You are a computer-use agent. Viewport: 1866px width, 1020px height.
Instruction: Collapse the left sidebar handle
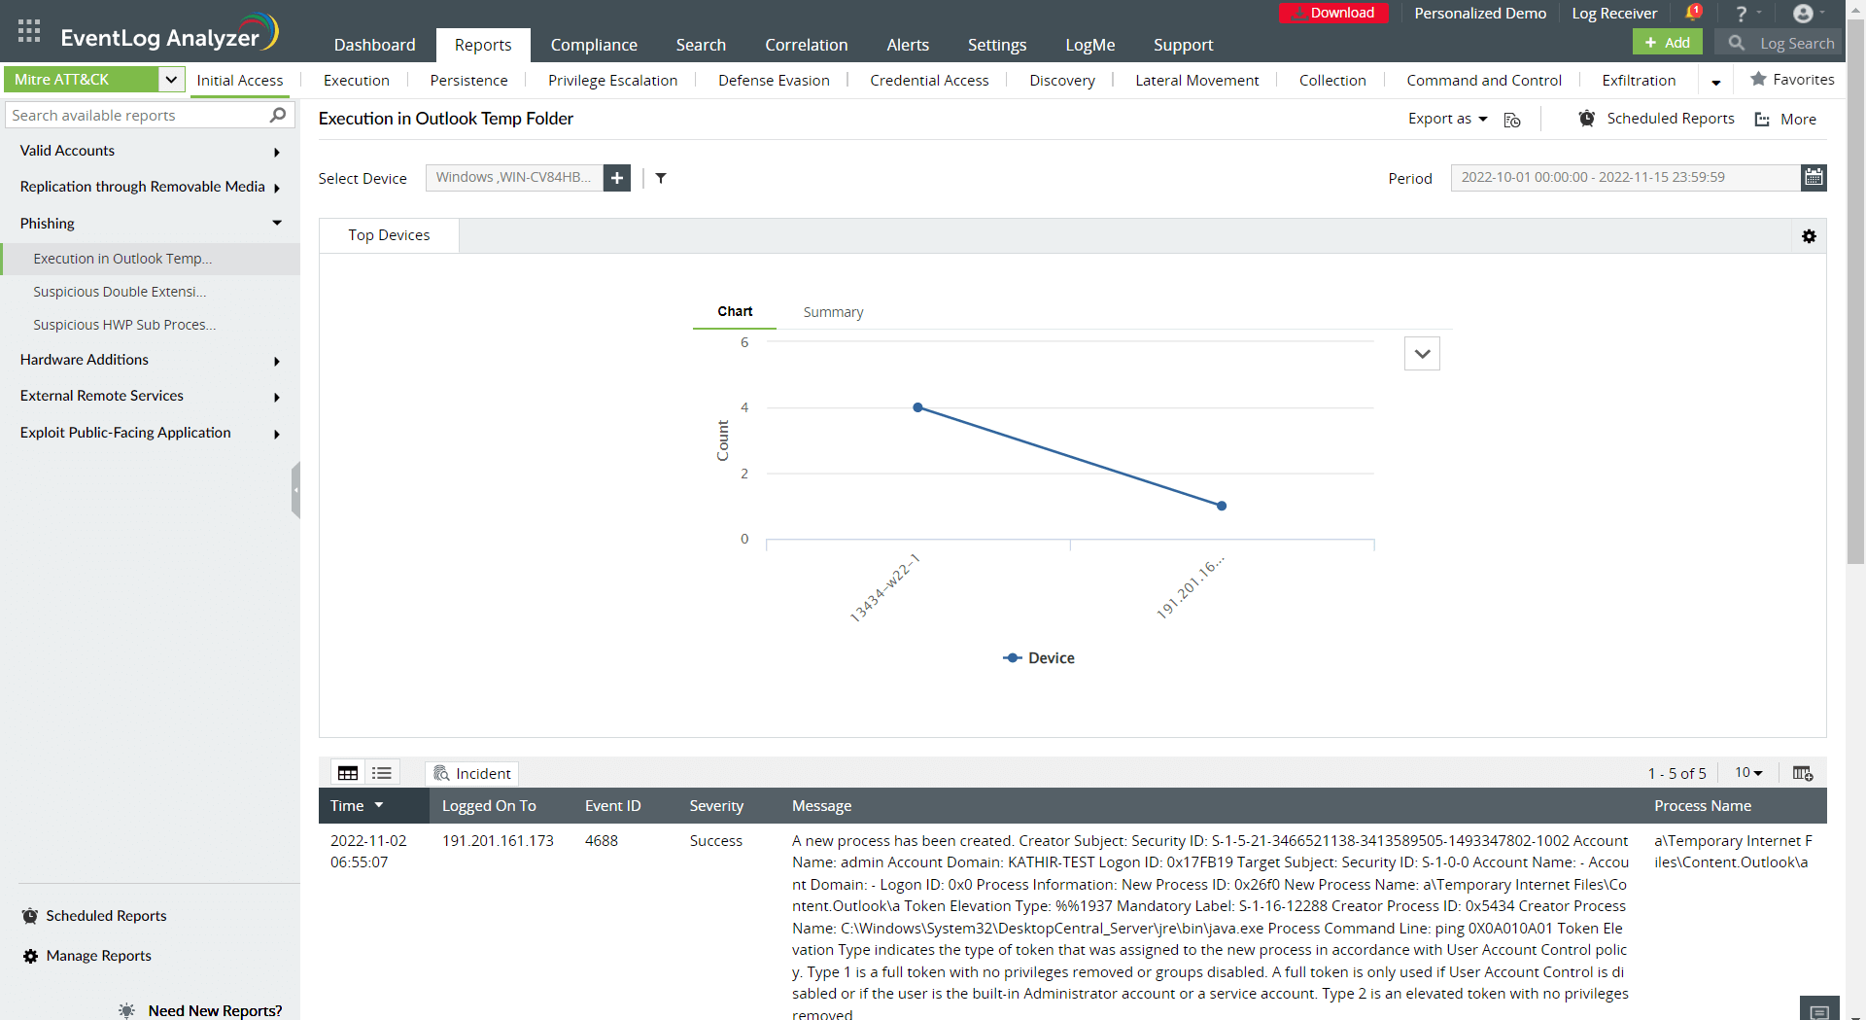[295, 490]
